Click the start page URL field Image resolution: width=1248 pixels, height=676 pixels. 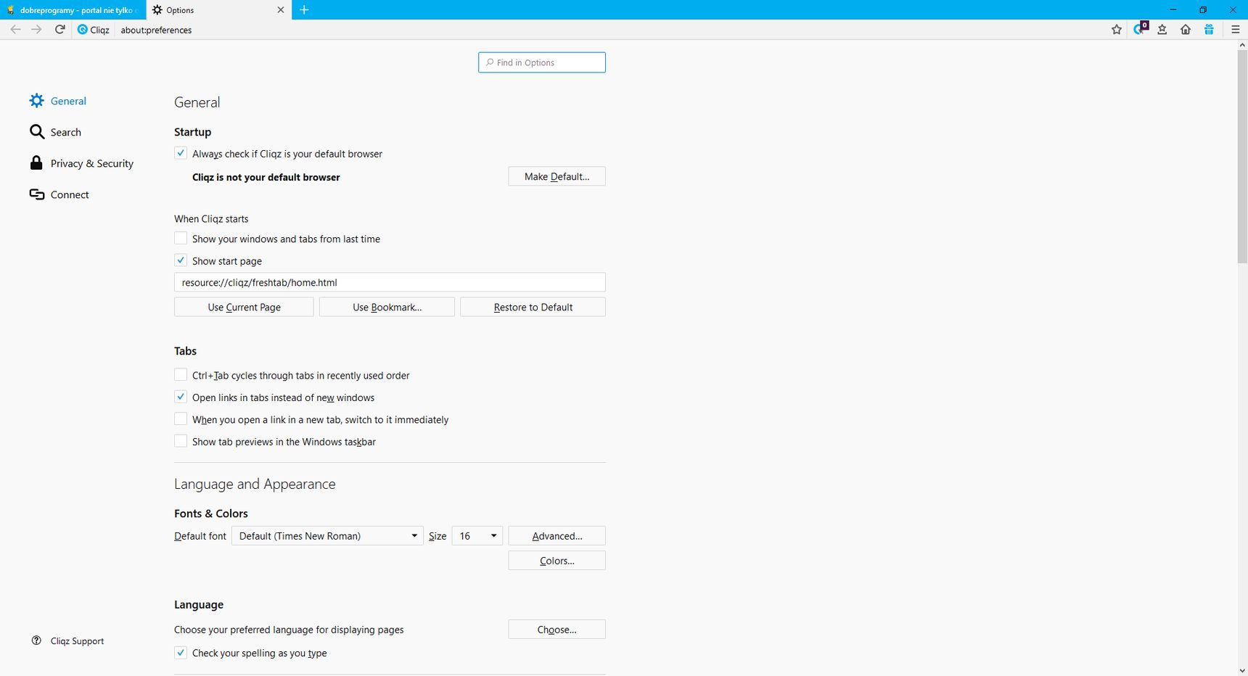[390, 282]
